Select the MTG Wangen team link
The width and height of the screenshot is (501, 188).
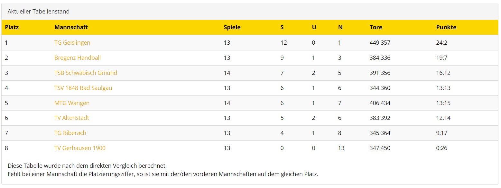pos(72,103)
